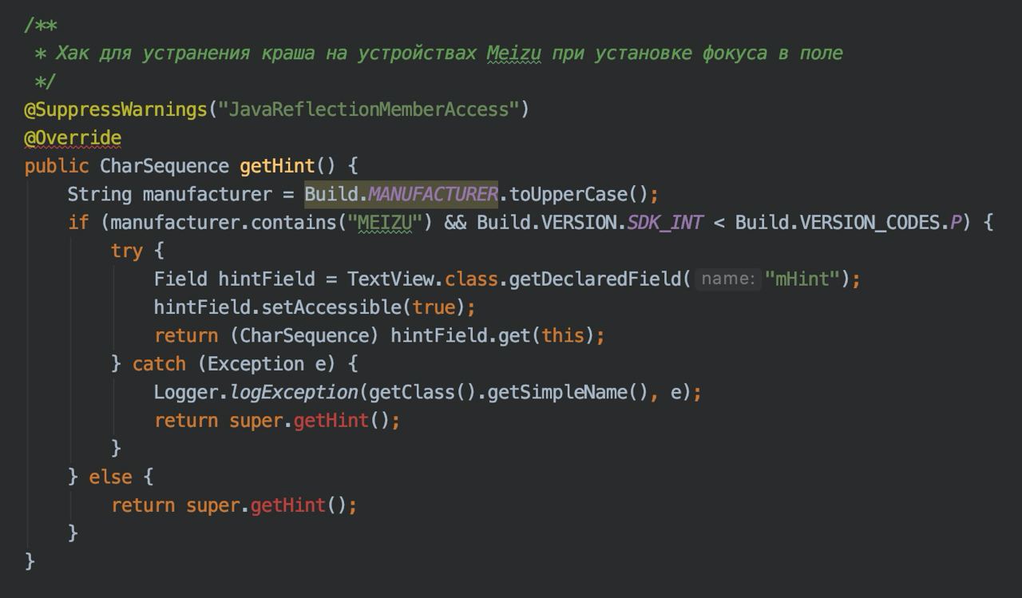This screenshot has width=1022, height=598.
Task: Click the else keyword
Action: 110,477
